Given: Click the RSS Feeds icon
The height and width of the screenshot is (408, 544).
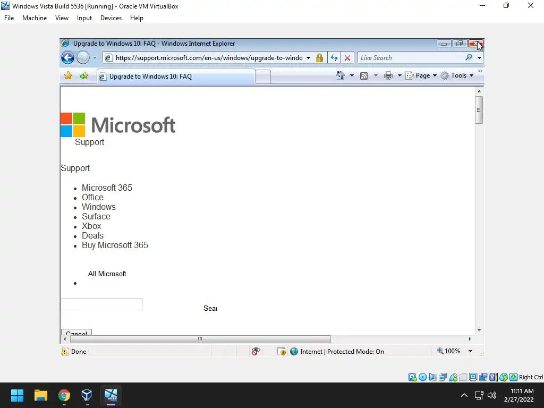Looking at the screenshot, I should (x=363, y=75).
